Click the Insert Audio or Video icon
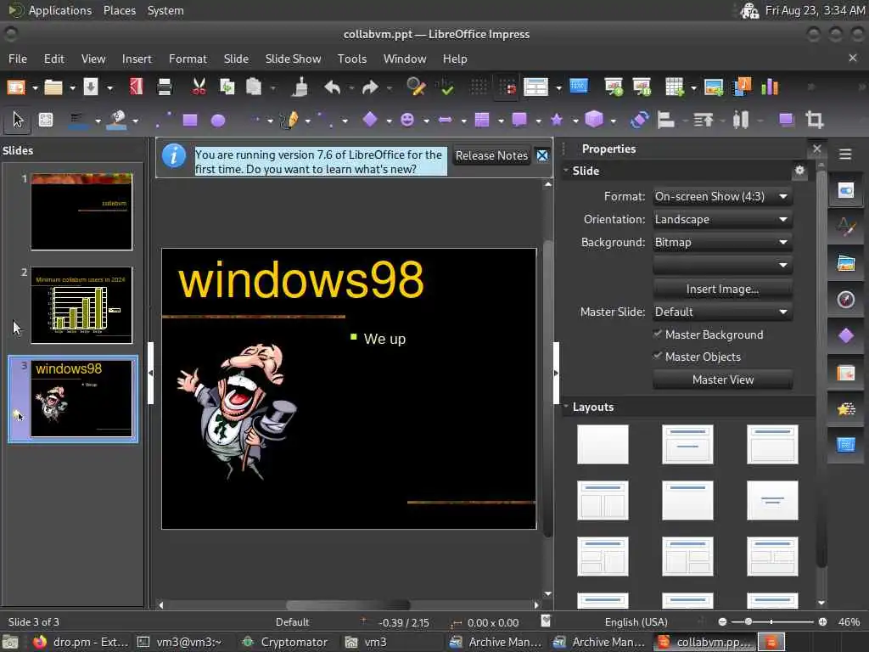 [x=742, y=87]
